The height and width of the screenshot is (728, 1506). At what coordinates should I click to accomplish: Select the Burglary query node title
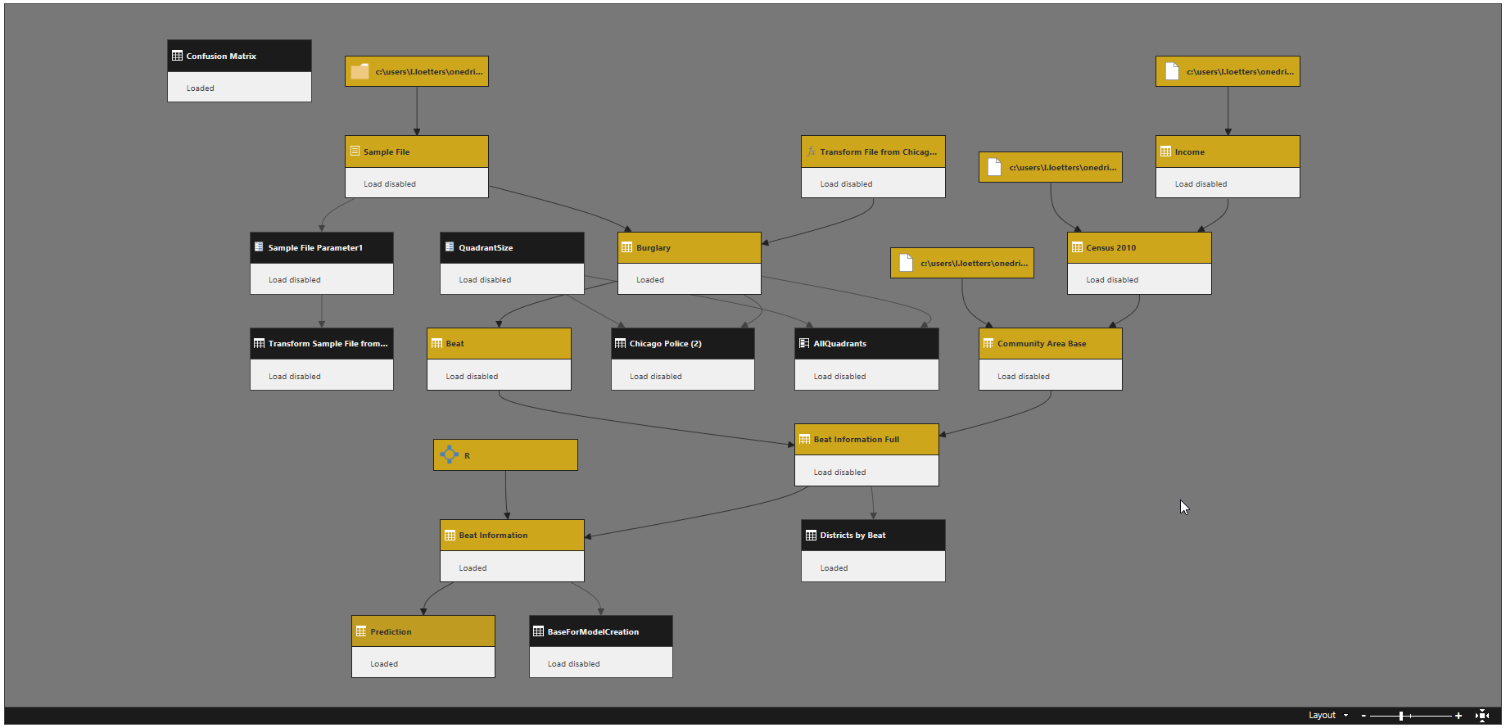(654, 247)
